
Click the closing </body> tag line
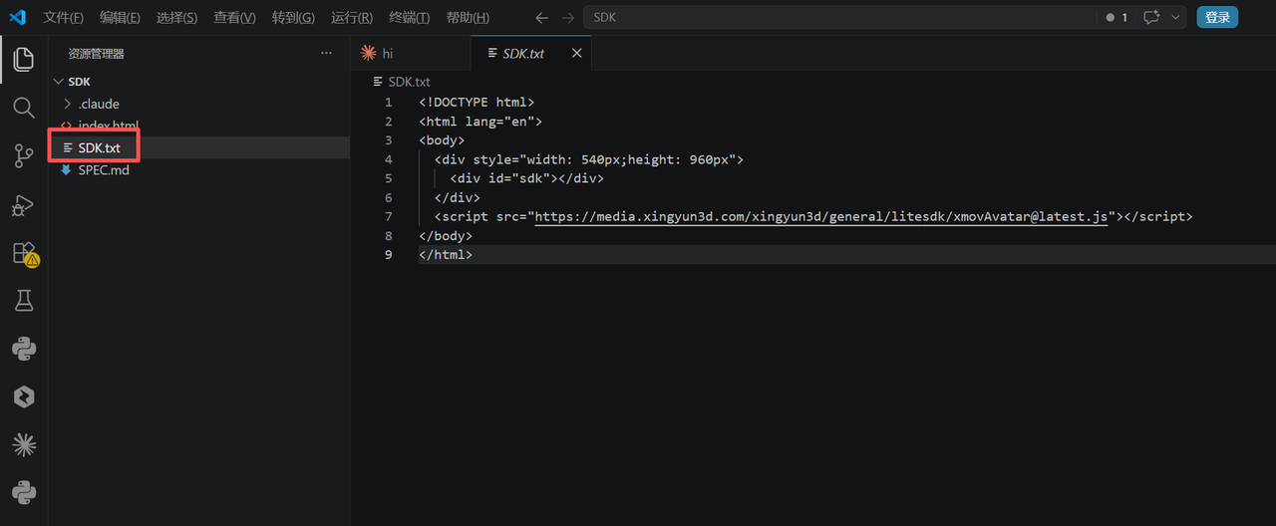click(x=446, y=235)
